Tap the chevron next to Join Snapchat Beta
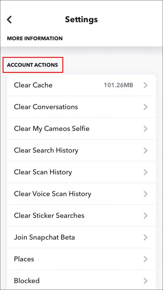163x290 pixels. click(x=146, y=237)
